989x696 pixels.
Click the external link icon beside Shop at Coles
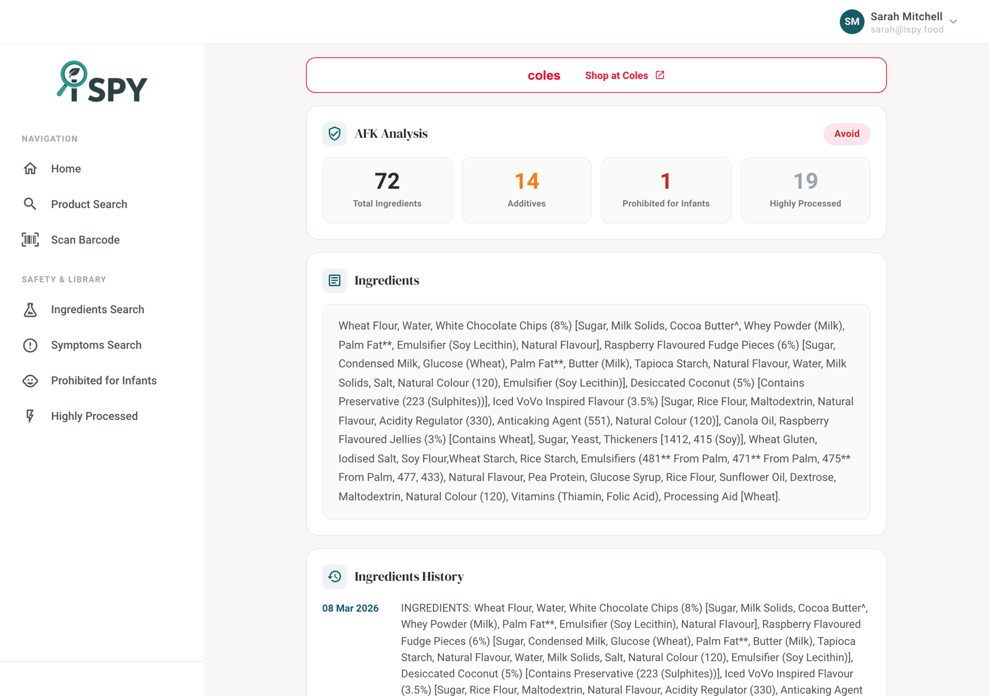click(660, 75)
